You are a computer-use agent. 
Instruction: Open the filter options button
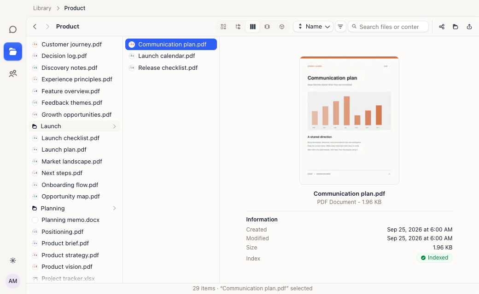pyautogui.click(x=340, y=27)
